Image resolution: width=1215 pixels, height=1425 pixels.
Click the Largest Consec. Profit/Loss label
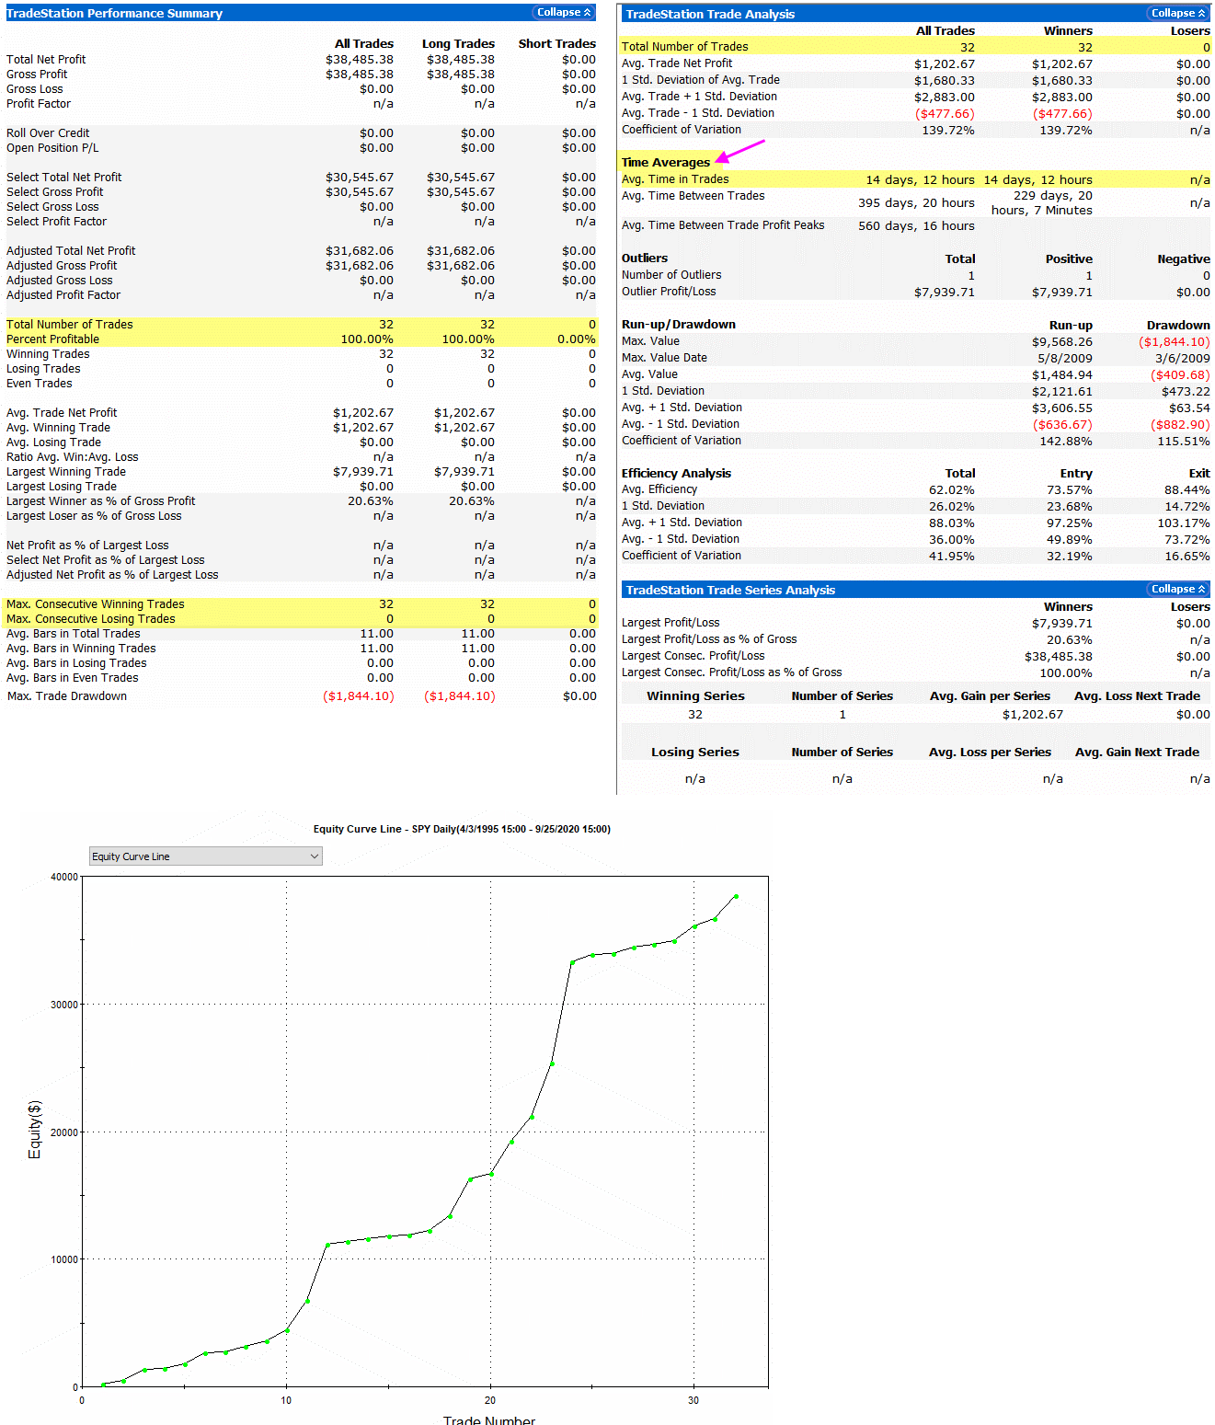click(x=693, y=656)
